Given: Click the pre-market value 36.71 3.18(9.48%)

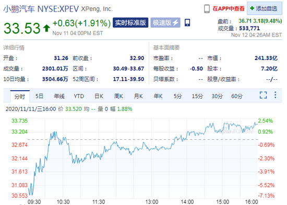Looking at the screenshot, I should point(260,21).
